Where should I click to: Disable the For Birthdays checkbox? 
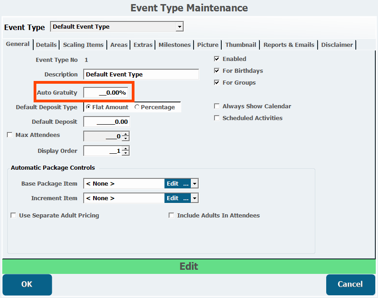217,71
